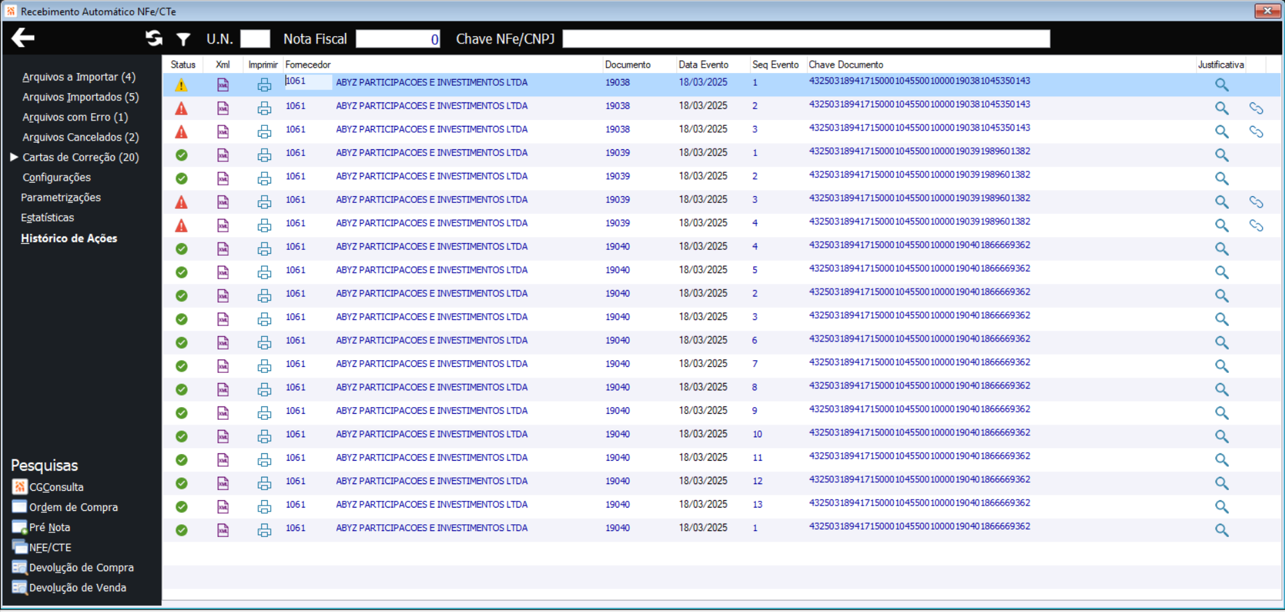Open CGConsulta search

[48, 487]
